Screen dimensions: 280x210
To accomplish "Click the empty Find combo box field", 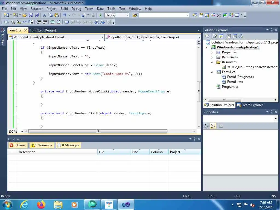I will click(162, 15).
